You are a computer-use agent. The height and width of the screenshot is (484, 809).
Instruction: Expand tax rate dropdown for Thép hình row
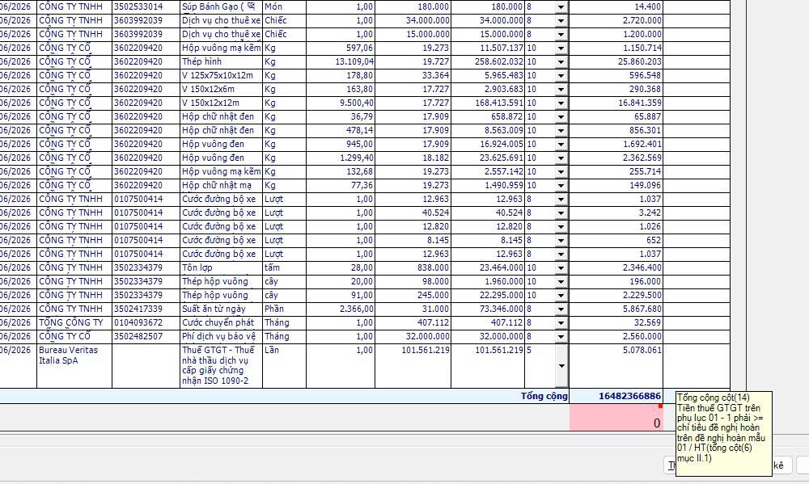[x=561, y=62]
